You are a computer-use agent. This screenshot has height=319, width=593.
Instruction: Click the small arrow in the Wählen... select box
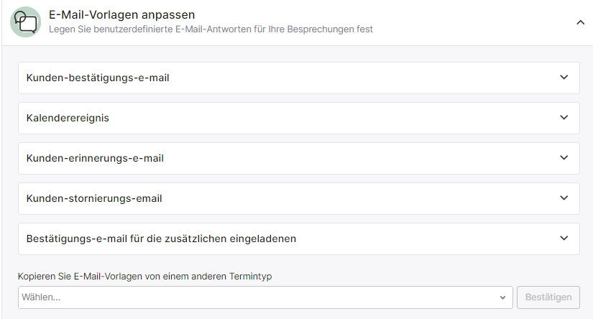pos(502,297)
